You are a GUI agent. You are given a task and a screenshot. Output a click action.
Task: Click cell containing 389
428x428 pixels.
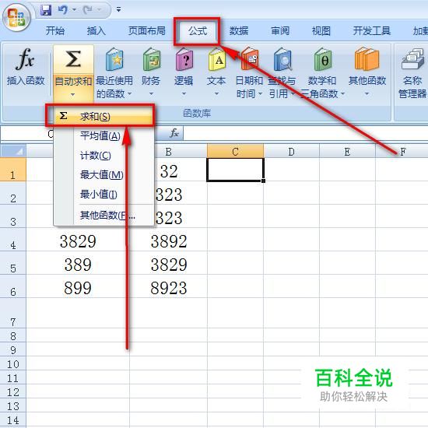[x=78, y=263]
